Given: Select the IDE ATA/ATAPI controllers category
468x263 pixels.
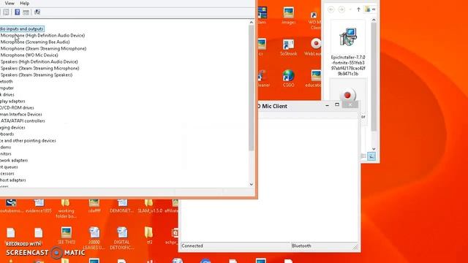Looking at the screenshot, I should pos(23,121).
